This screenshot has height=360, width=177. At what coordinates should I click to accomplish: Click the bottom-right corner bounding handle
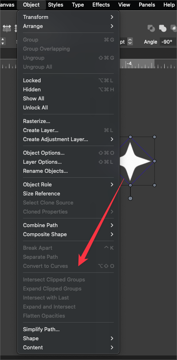coord(154,185)
